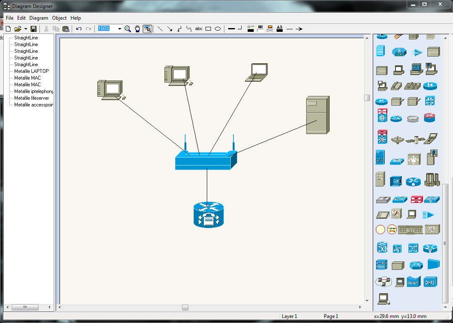The image size is (453, 323).
Task: Click the Token Ring shape in palette
Action: click(x=392, y=230)
